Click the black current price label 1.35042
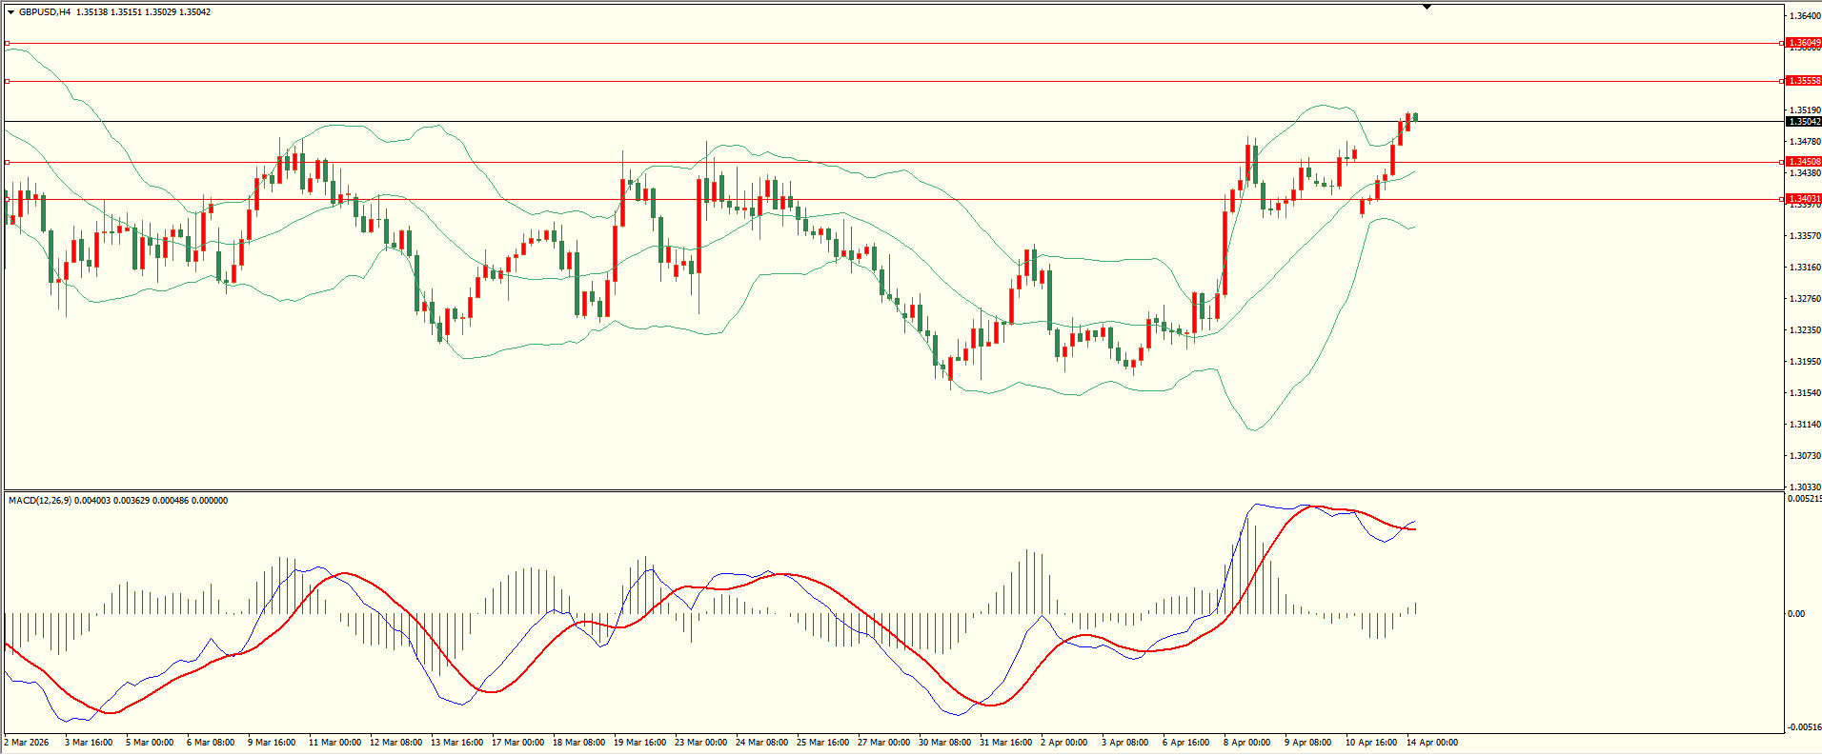This screenshot has height=755, width=1822. coord(1803,122)
